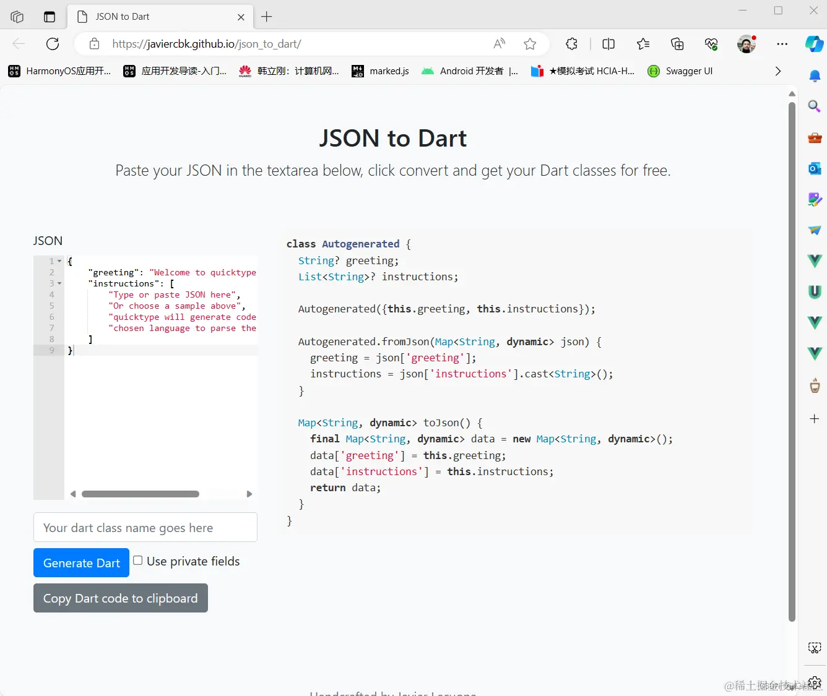Open the sidebar notifications bell
Screen dimensions: 827x696
[x=815, y=76]
